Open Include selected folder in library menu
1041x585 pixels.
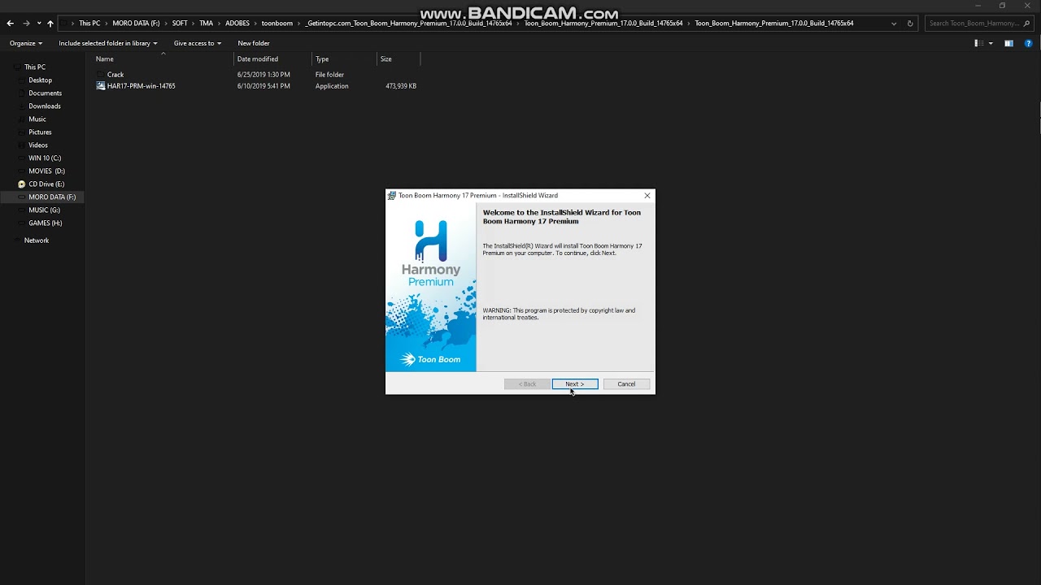pyautogui.click(x=107, y=43)
